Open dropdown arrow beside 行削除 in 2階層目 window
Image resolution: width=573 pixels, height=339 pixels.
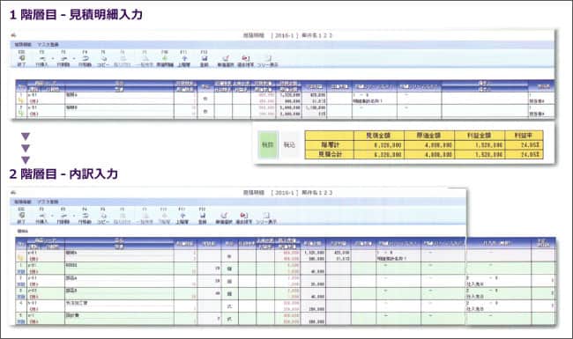click(74, 216)
